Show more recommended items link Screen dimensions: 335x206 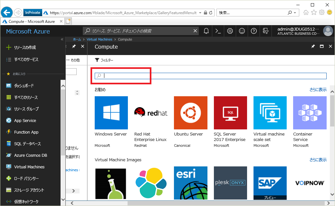[x=318, y=90]
